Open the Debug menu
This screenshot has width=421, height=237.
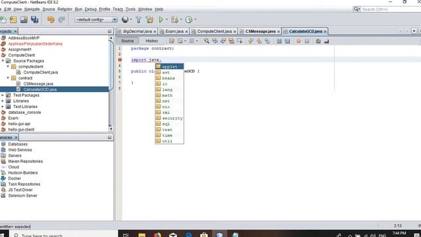(x=91, y=9)
